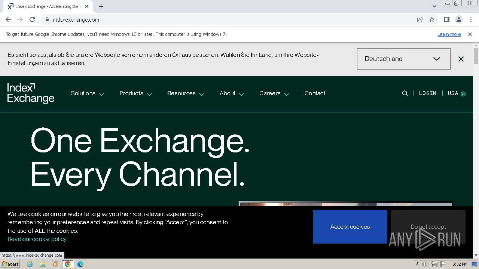Click the Index Exchange logo

pyautogui.click(x=31, y=93)
